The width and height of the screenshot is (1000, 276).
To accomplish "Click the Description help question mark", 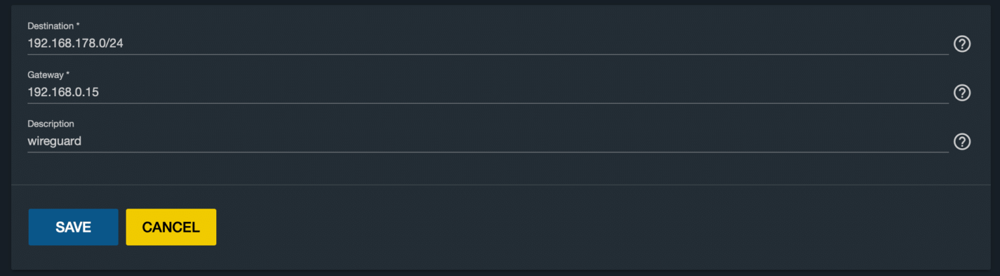I will [962, 142].
